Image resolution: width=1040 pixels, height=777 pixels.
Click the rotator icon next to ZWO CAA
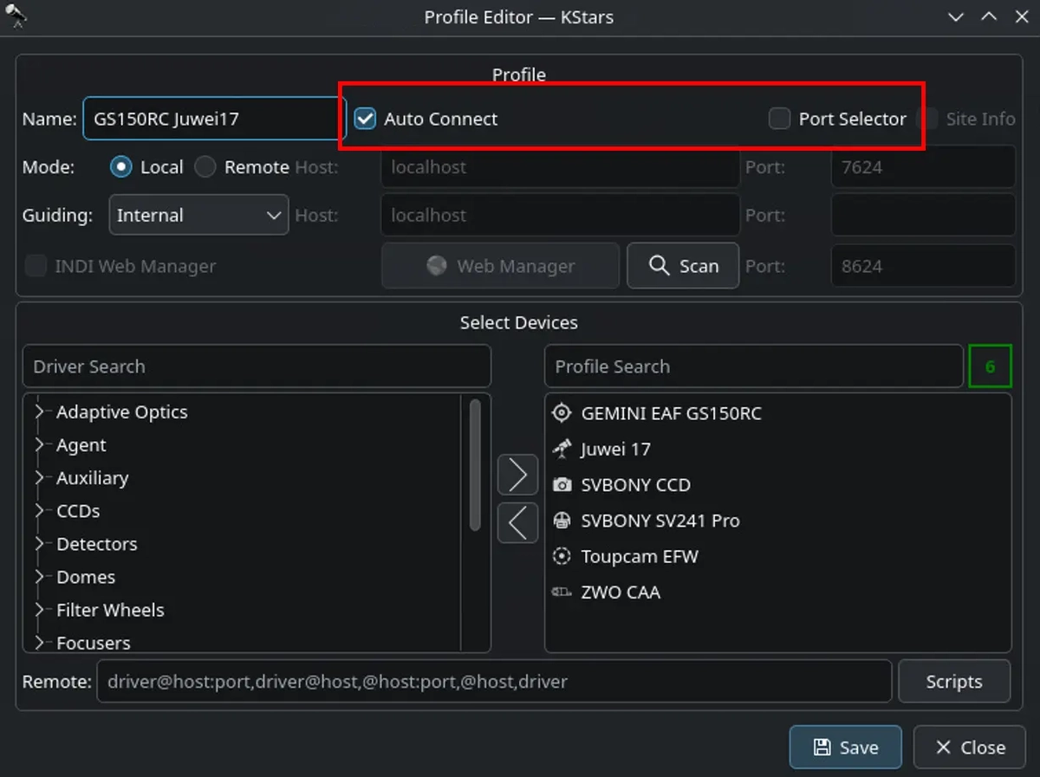[562, 592]
